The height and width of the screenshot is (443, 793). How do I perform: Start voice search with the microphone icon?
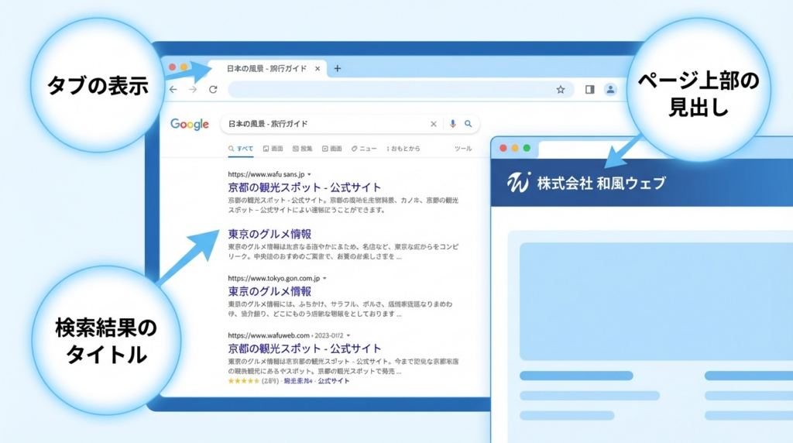[x=452, y=124]
